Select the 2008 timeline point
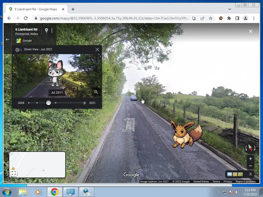The image size is (263, 197). coord(29,103)
